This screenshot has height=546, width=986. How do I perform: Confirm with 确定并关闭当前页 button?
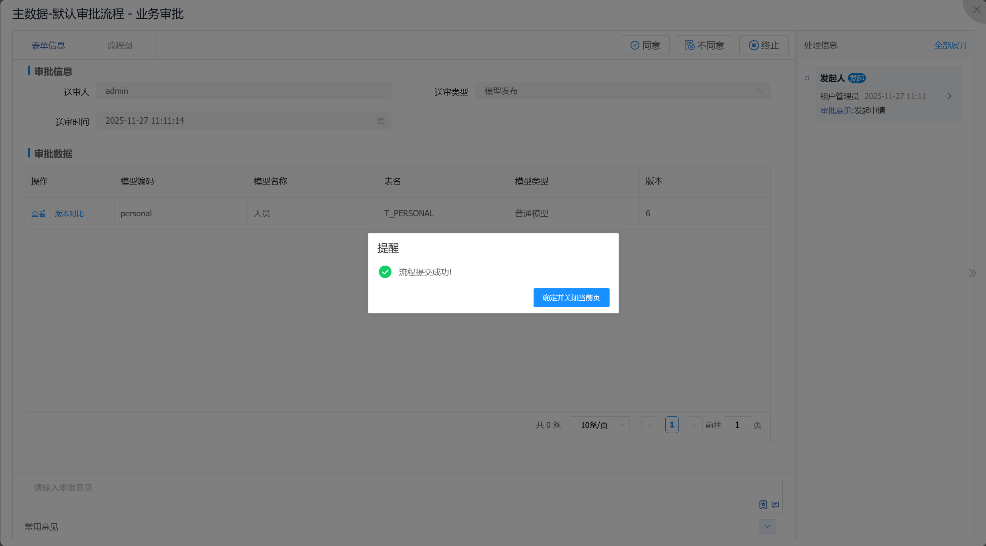[x=571, y=297]
